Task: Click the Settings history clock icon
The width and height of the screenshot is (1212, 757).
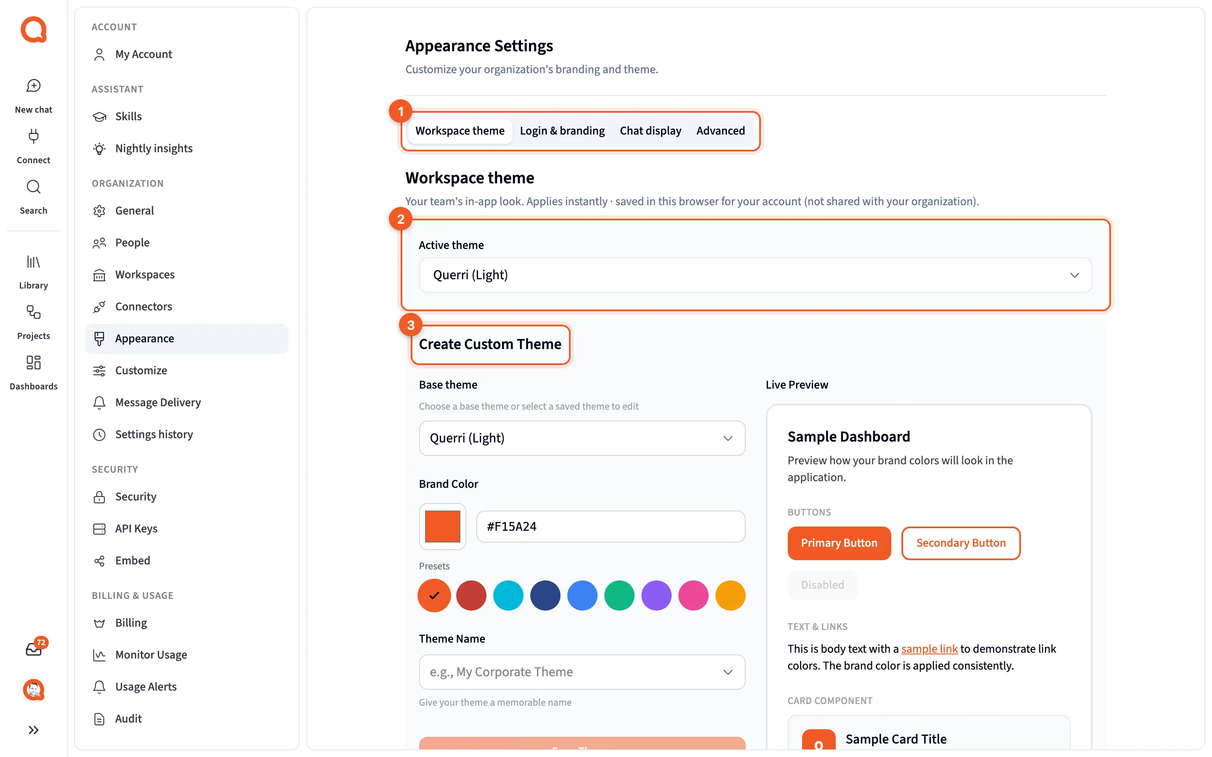Action: pos(99,434)
